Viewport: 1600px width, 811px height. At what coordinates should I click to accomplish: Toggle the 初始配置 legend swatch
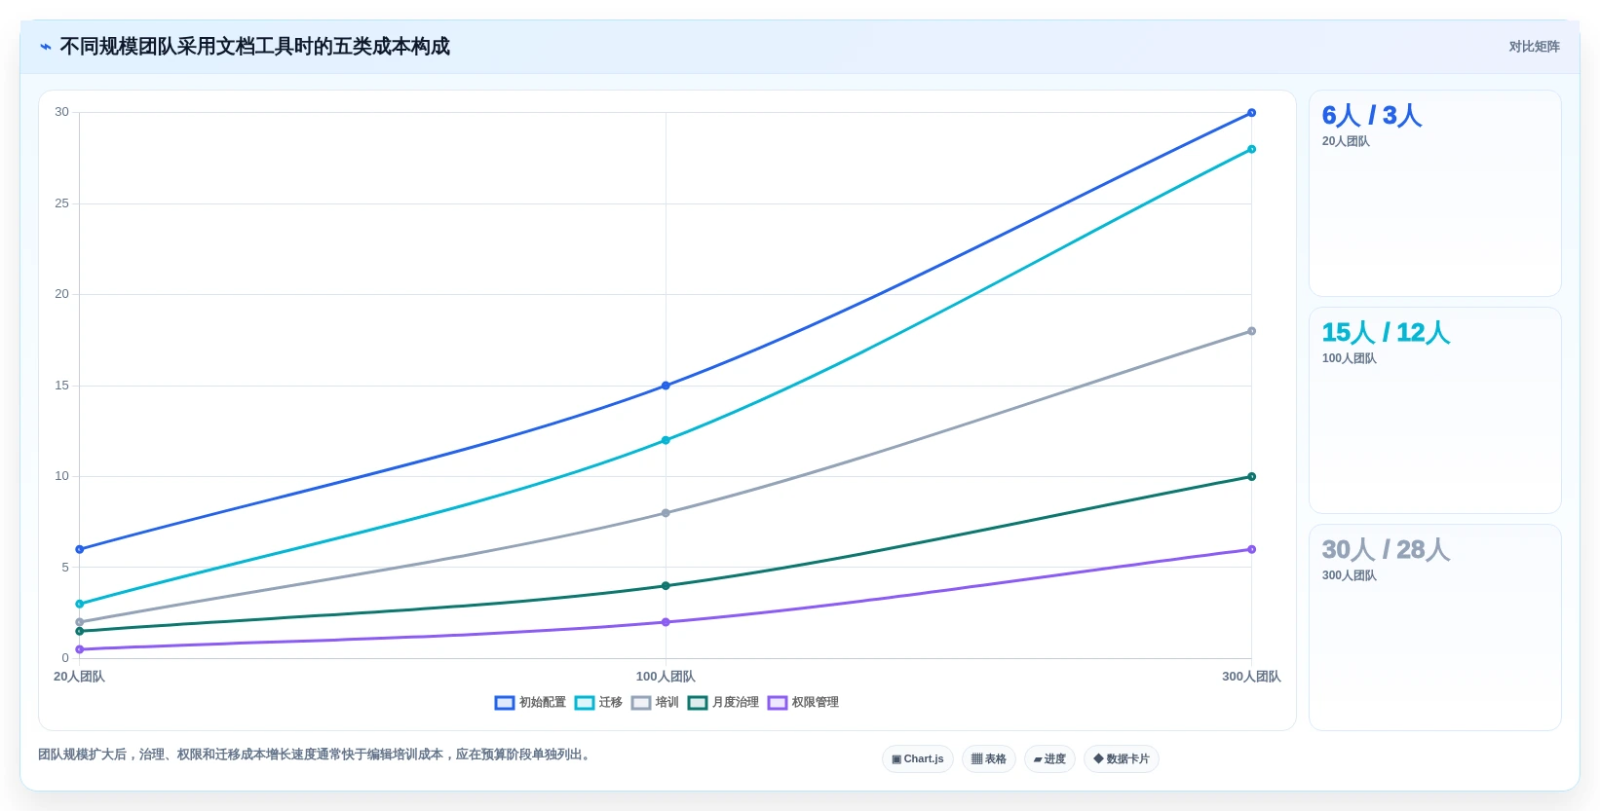coord(504,703)
